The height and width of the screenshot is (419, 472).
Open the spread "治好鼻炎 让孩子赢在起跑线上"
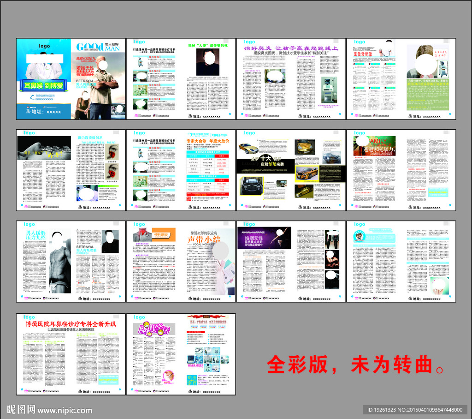291,79
